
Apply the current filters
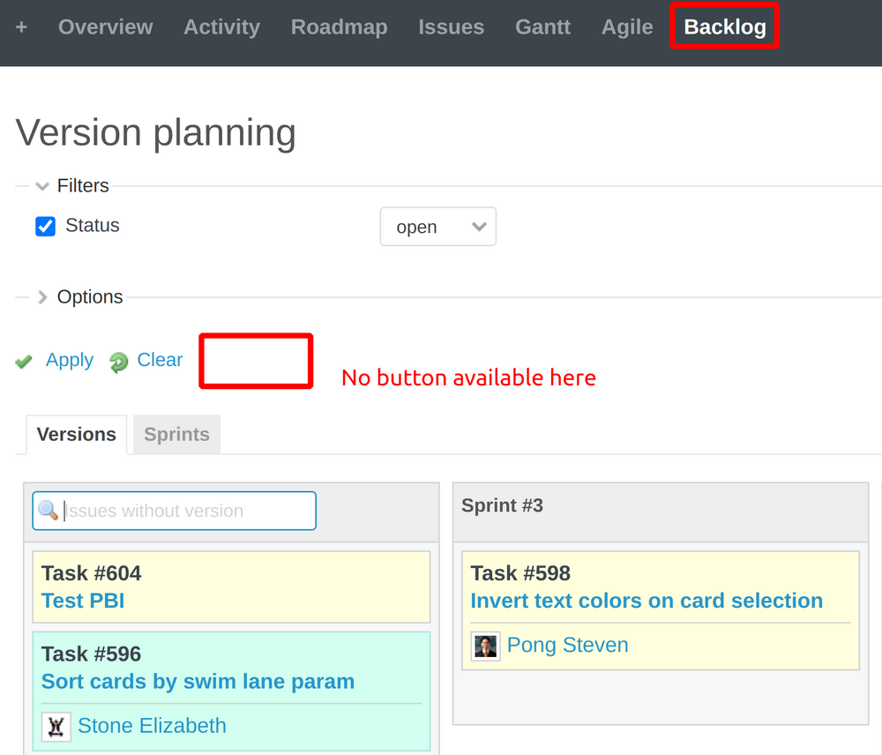click(x=69, y=360)
